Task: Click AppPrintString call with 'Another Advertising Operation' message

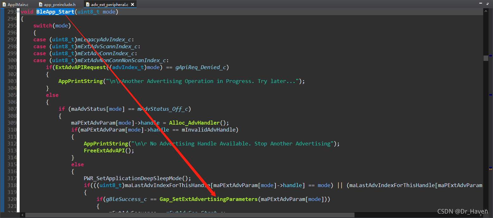Action: (x=81, y=81)
